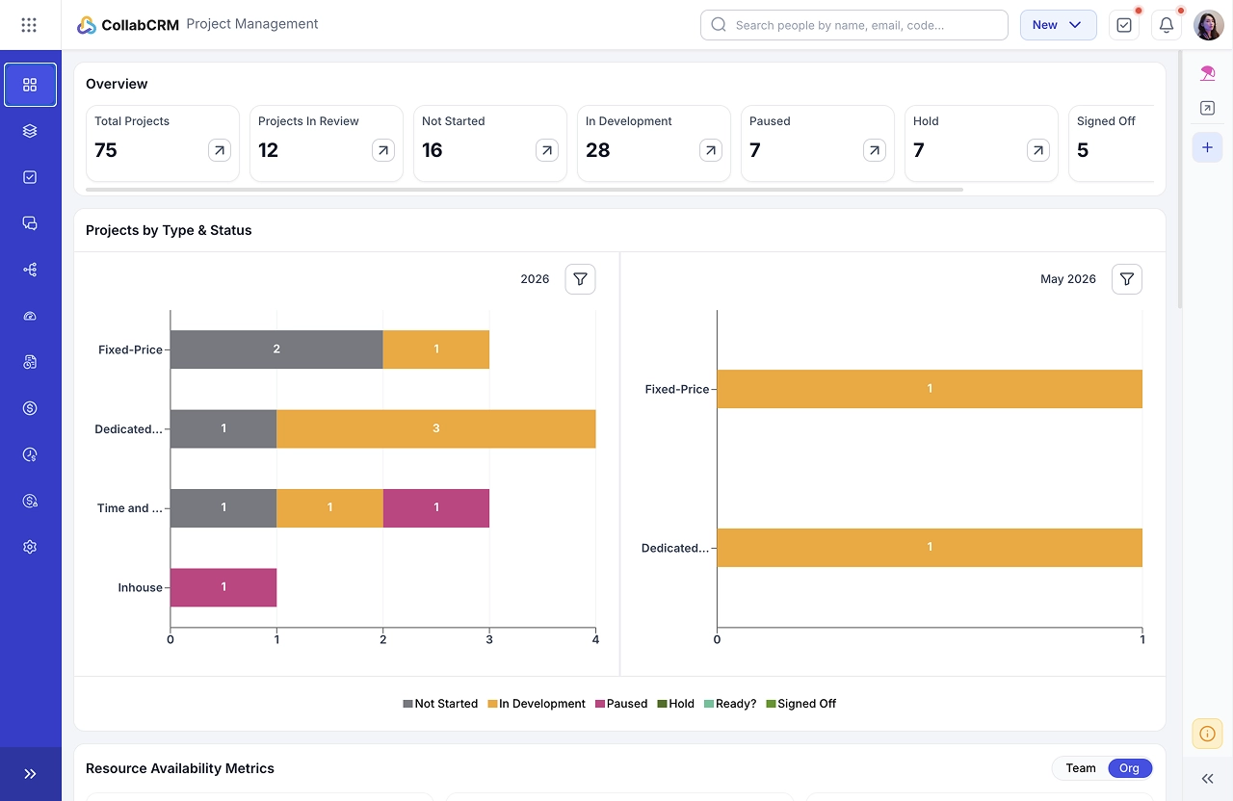Toggle the In Development legend swatch

(492, 704)
